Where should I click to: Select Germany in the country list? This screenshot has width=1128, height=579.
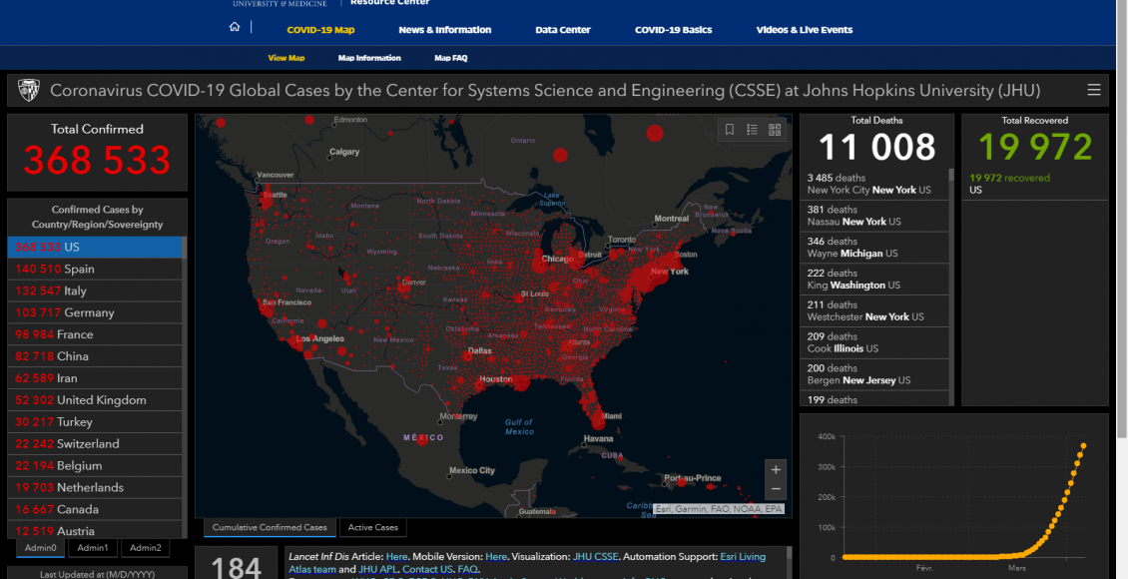95,312
